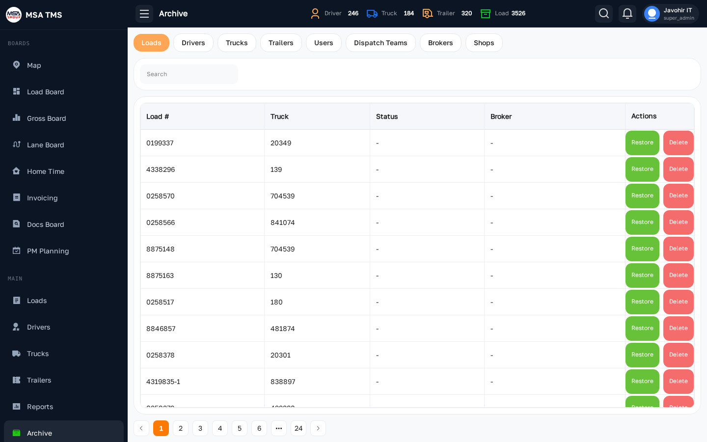Click the Trailer count icon in header
Image resolution: width=707 pixels, height=442 pixels.
coord(428,14)
